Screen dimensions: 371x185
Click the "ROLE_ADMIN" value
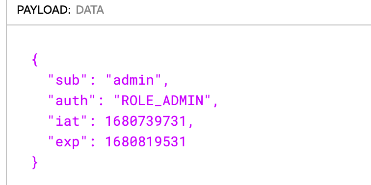[162, 100]
